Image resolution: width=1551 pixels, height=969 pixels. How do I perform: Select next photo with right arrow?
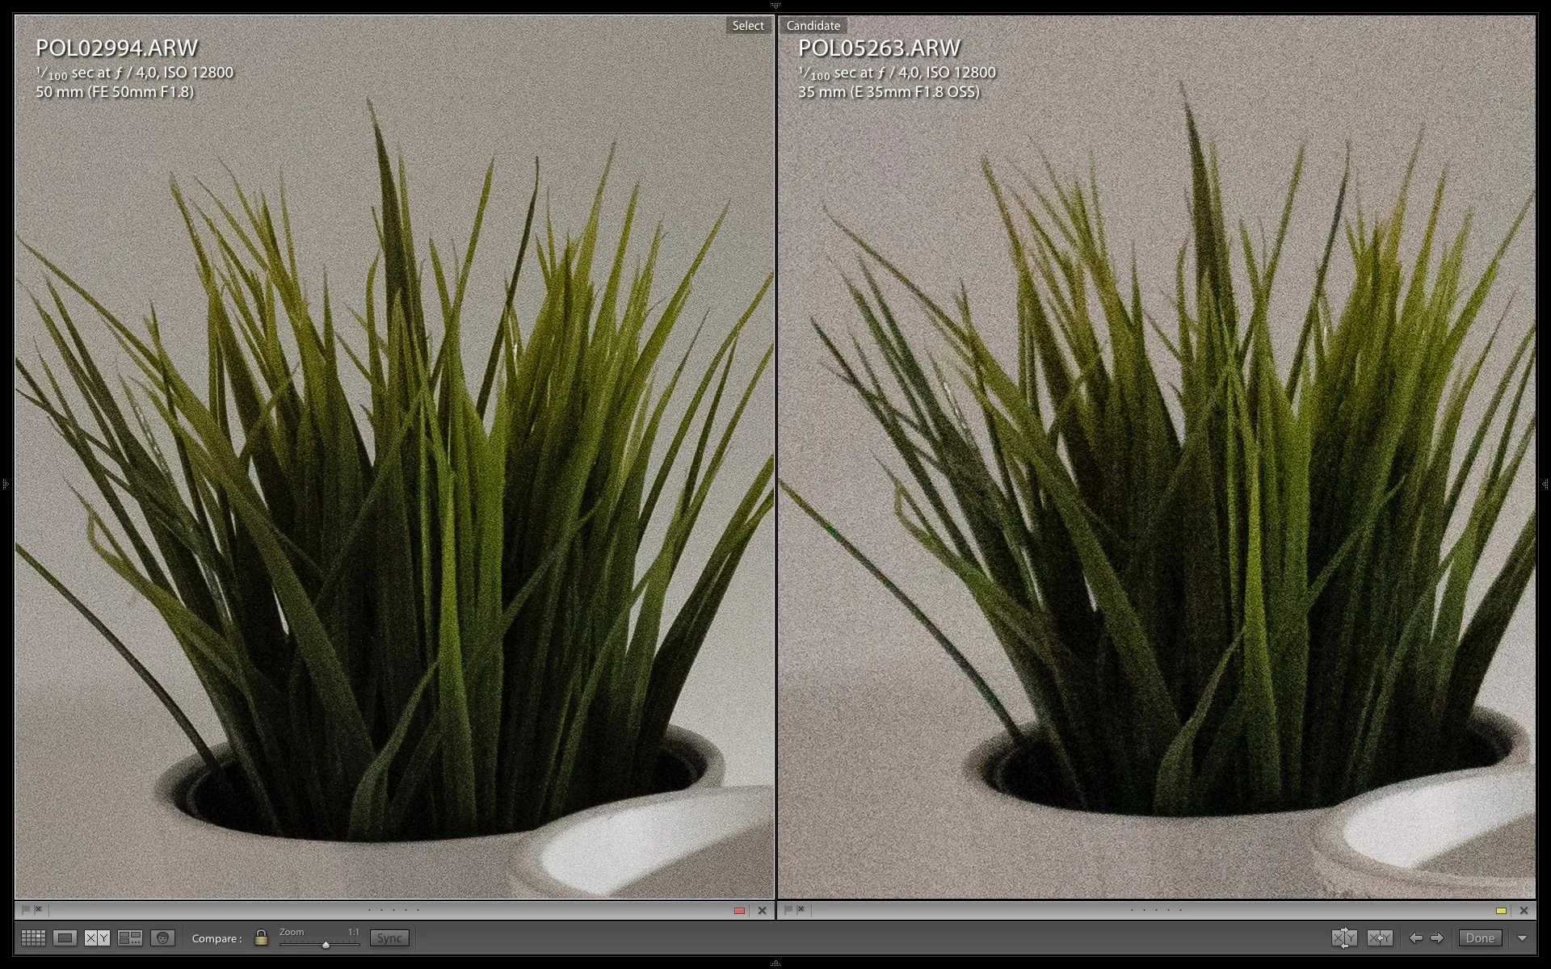coord(1436,938)
